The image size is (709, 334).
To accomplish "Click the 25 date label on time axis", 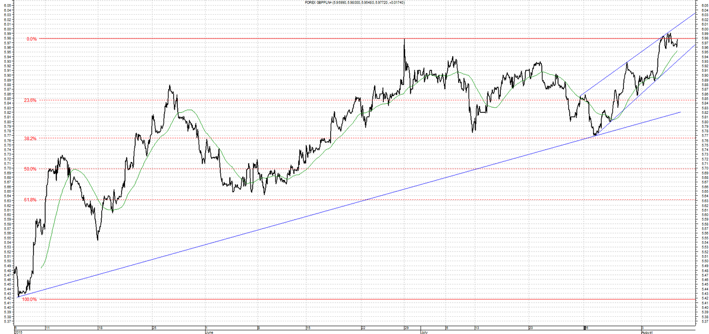I will point(154,328).
